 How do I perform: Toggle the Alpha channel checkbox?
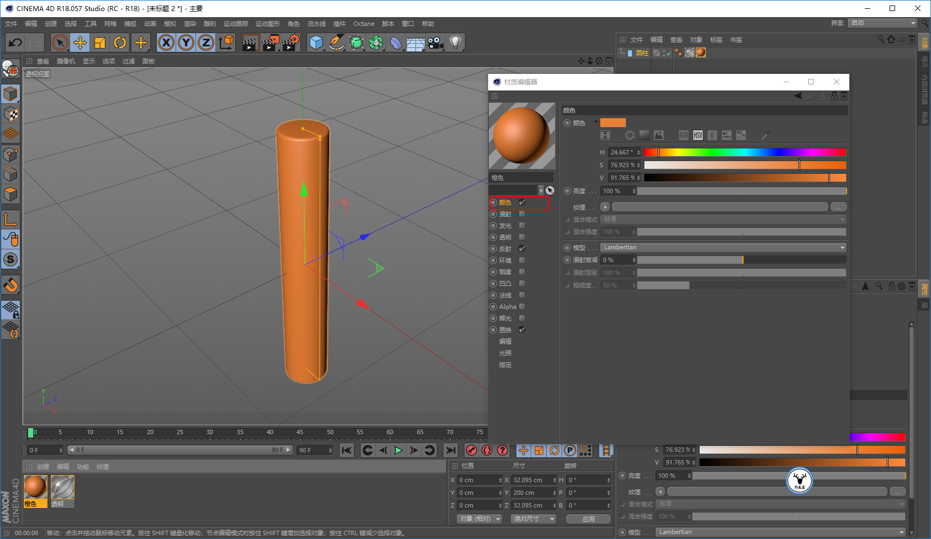pyautogui.click(x=522, y=307)
